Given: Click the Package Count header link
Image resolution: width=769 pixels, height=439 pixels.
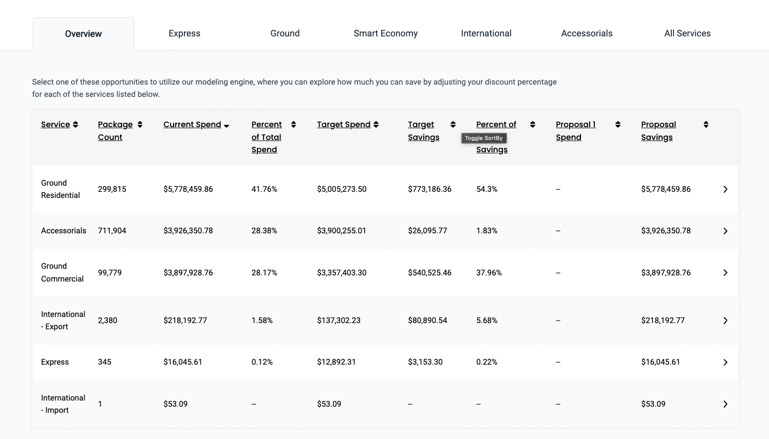Looking at the screenshot, I should 115,131.
